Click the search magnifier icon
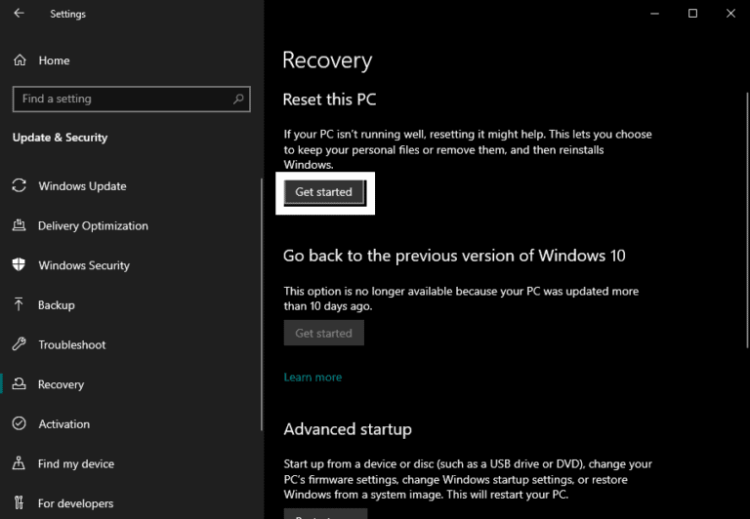 point(238,99)
